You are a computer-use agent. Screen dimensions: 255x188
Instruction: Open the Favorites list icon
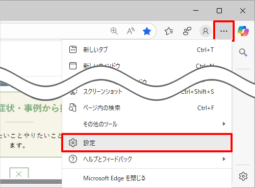[169, 31]
